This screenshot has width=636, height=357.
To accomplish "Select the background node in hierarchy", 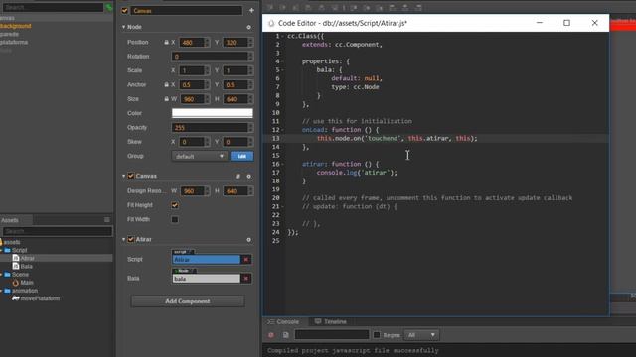I will (16, 26).
